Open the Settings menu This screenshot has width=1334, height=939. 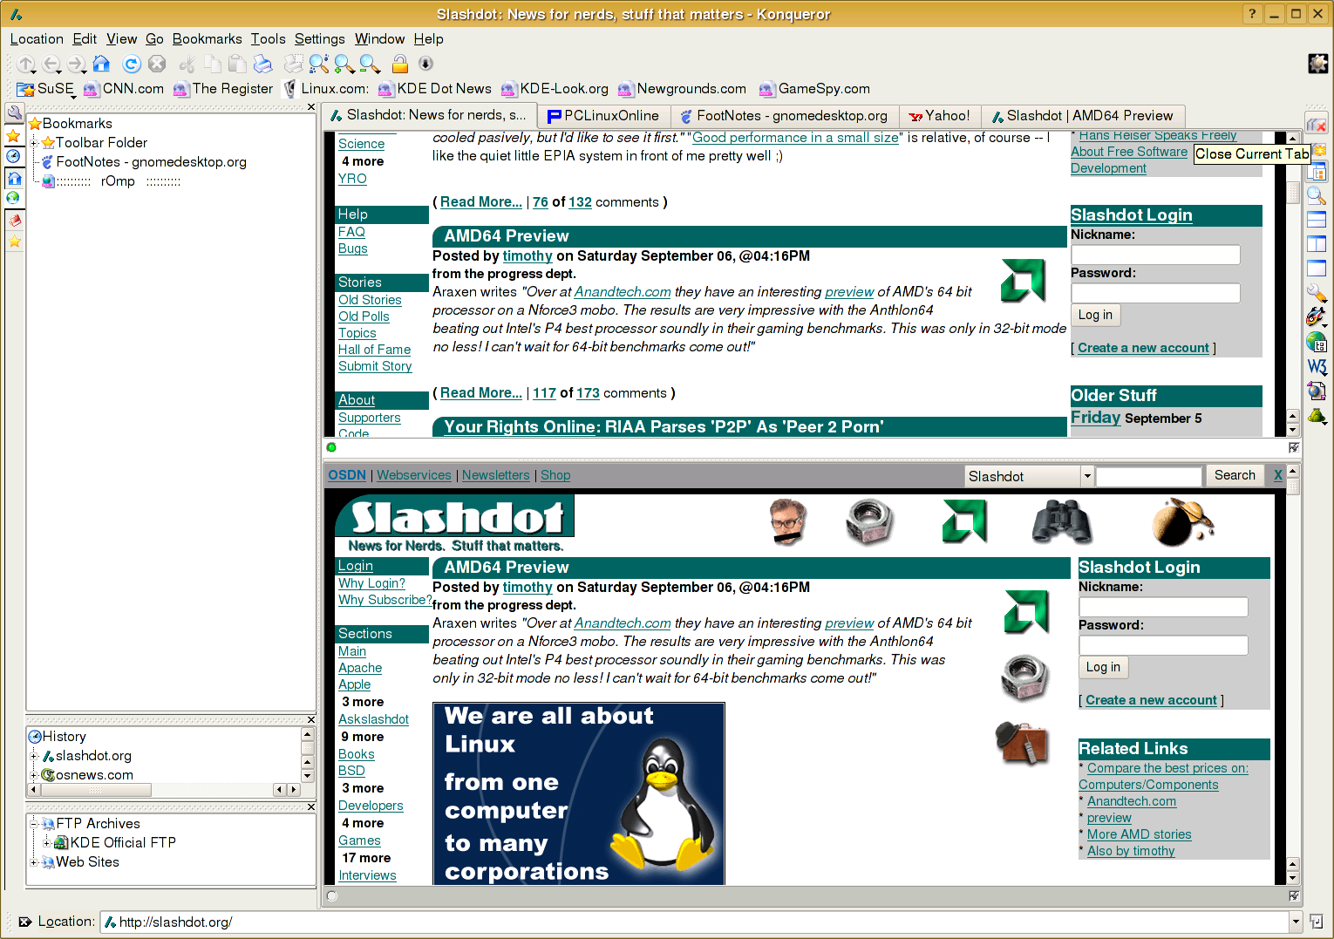(319, 38)
